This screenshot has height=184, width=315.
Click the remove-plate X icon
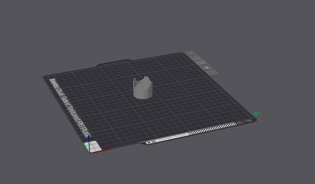click(191, 53)
